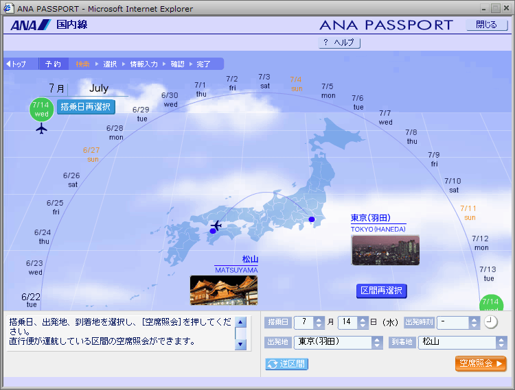
Task: Select date 6/26 sat on the arc
Action: [x=72, y=180]
